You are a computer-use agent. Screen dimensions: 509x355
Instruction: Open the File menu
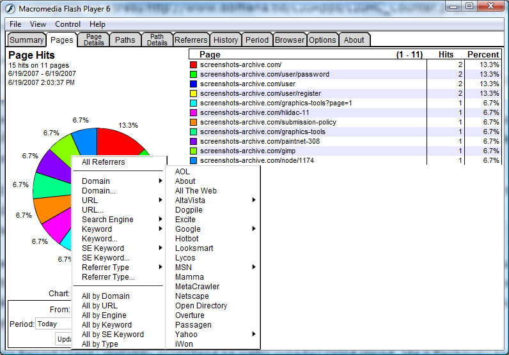15,24
